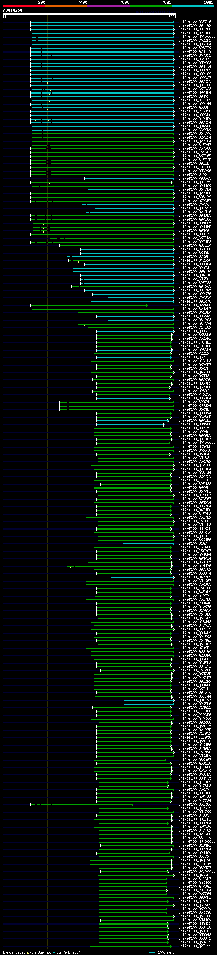
Task: Select hit UniRef100_C0Z2F2
Action: 194,40
